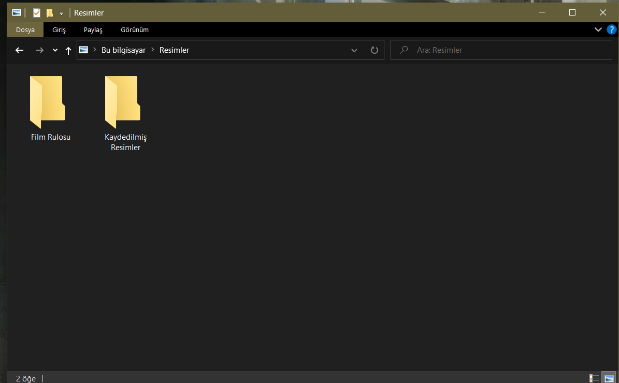Open Help with the question mark icon

[x=611, y=30]
